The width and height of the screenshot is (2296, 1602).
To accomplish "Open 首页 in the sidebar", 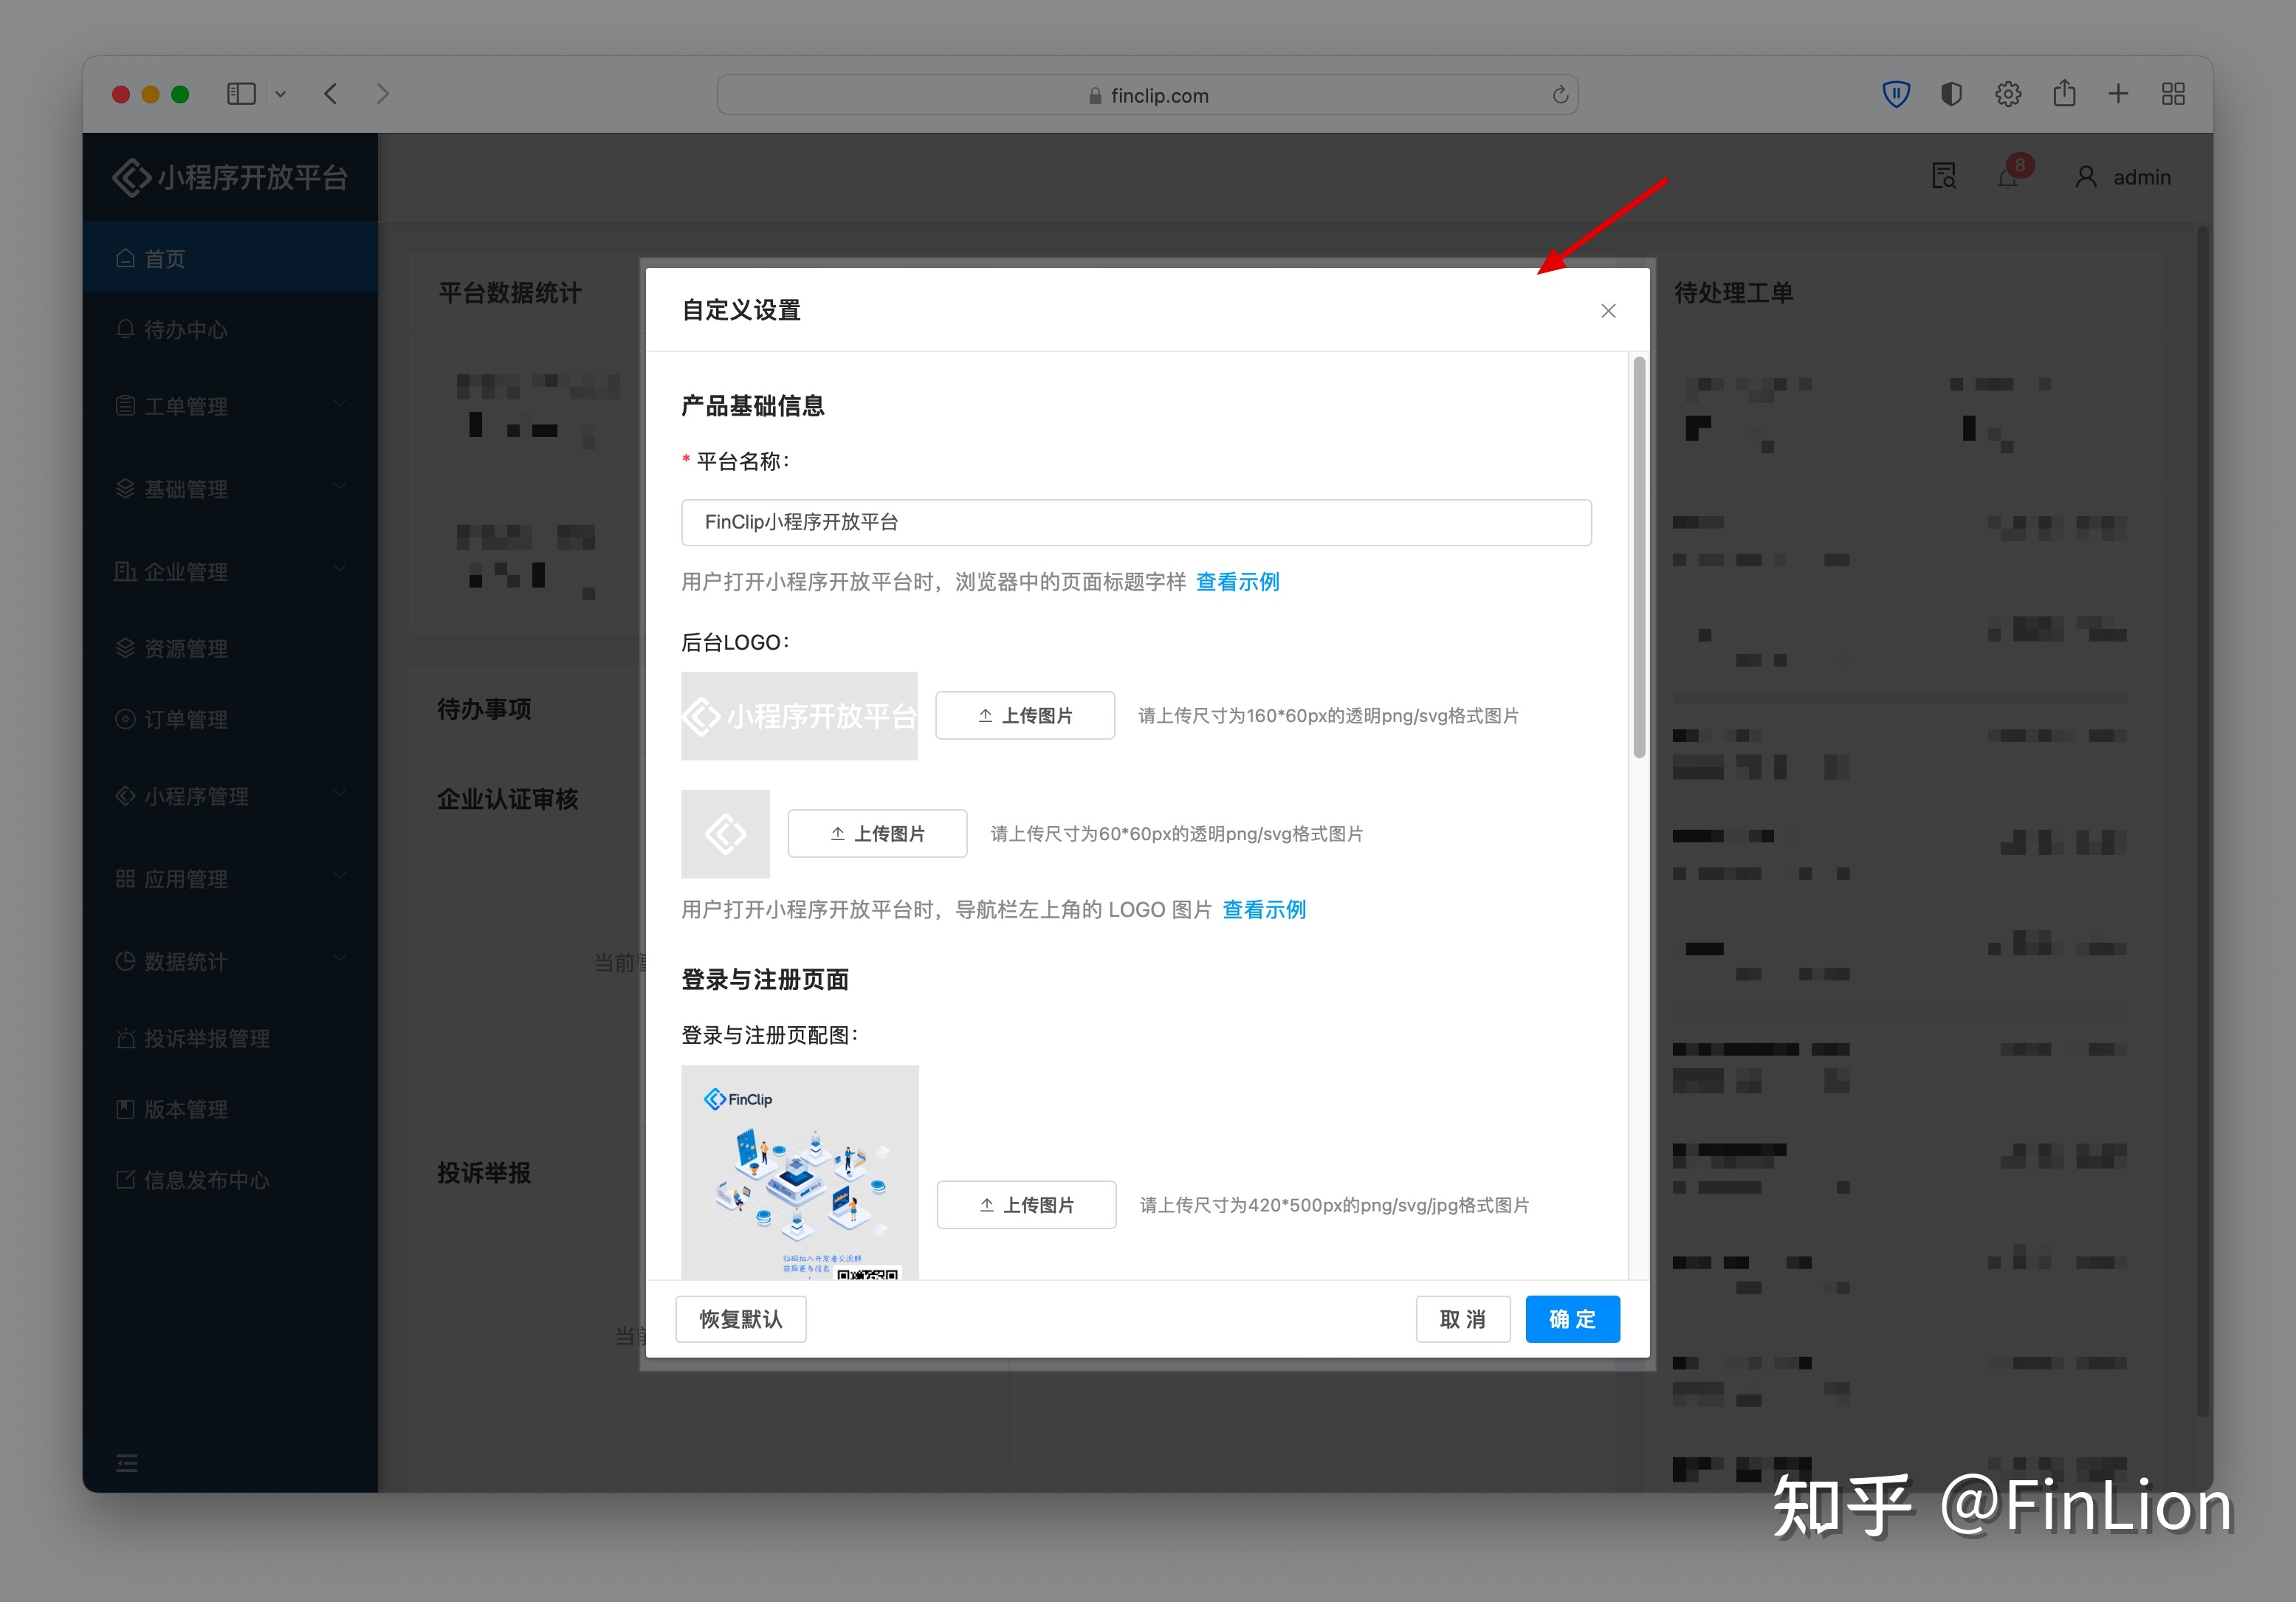I will pyautogui.click(x=231, y=258).
